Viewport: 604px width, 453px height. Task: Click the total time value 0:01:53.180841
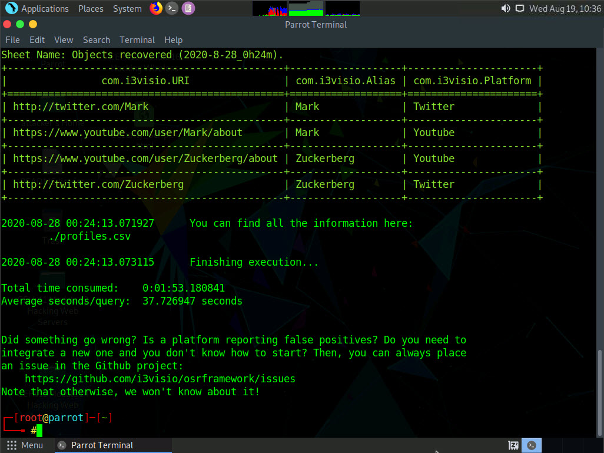coord(184,288)
